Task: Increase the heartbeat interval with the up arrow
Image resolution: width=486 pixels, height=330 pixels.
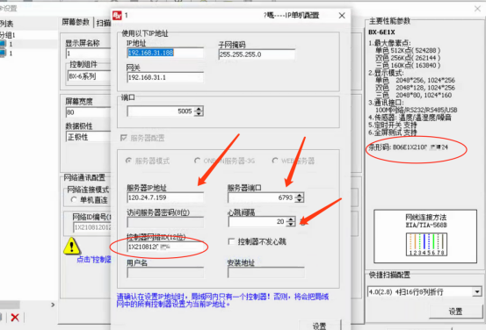Action: coord(291,219)
